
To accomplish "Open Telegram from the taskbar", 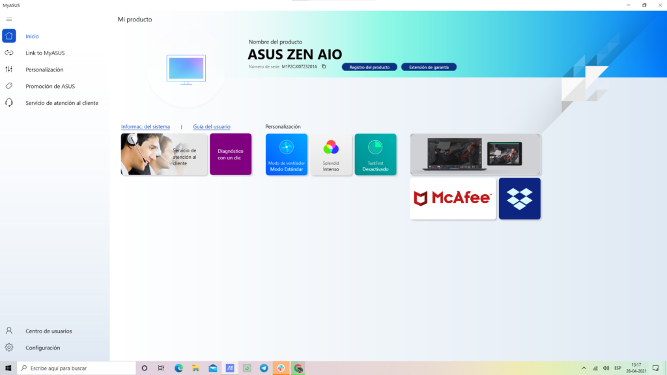I will pyautogui.click(x=264, y=368).
